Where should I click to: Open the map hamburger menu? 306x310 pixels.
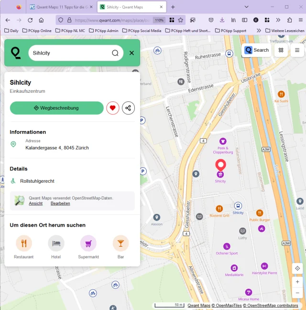pos(297,50)
